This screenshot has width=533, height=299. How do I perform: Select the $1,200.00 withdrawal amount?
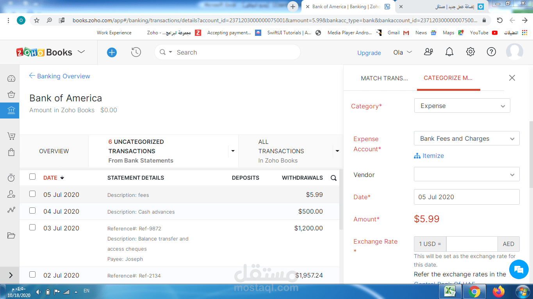pos(308,228)
